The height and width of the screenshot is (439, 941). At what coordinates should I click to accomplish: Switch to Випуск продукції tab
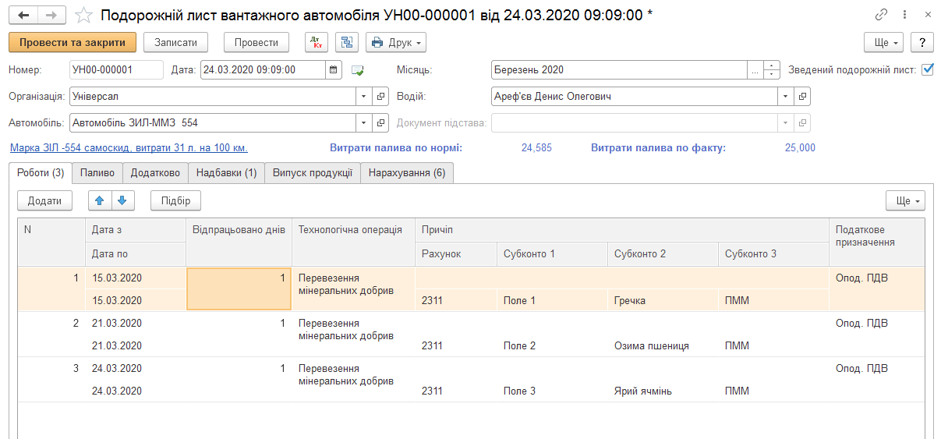pyautogui.click(x=313, y=173)
